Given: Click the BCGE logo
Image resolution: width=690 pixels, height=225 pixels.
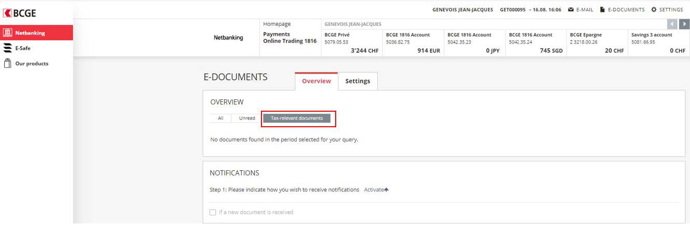Looking at the screenshot, I should pos(20,13).
